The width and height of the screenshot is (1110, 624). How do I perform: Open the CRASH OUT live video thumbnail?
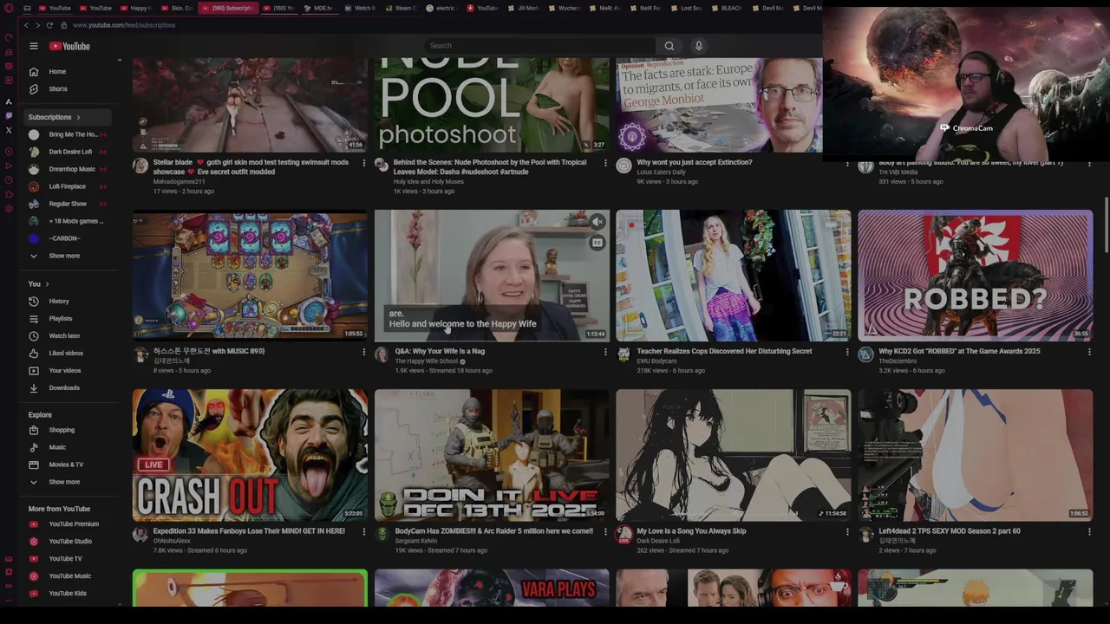[x=250, y=455]
